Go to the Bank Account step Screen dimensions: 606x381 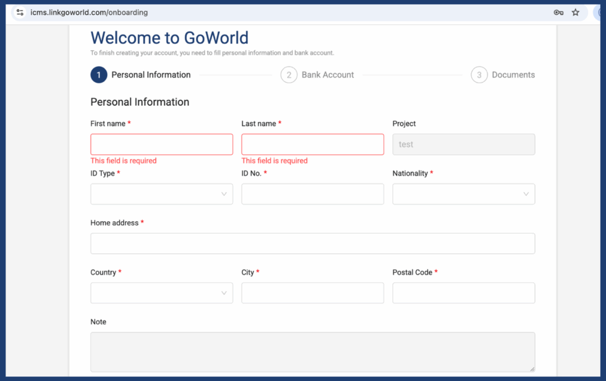pos(327,75)
